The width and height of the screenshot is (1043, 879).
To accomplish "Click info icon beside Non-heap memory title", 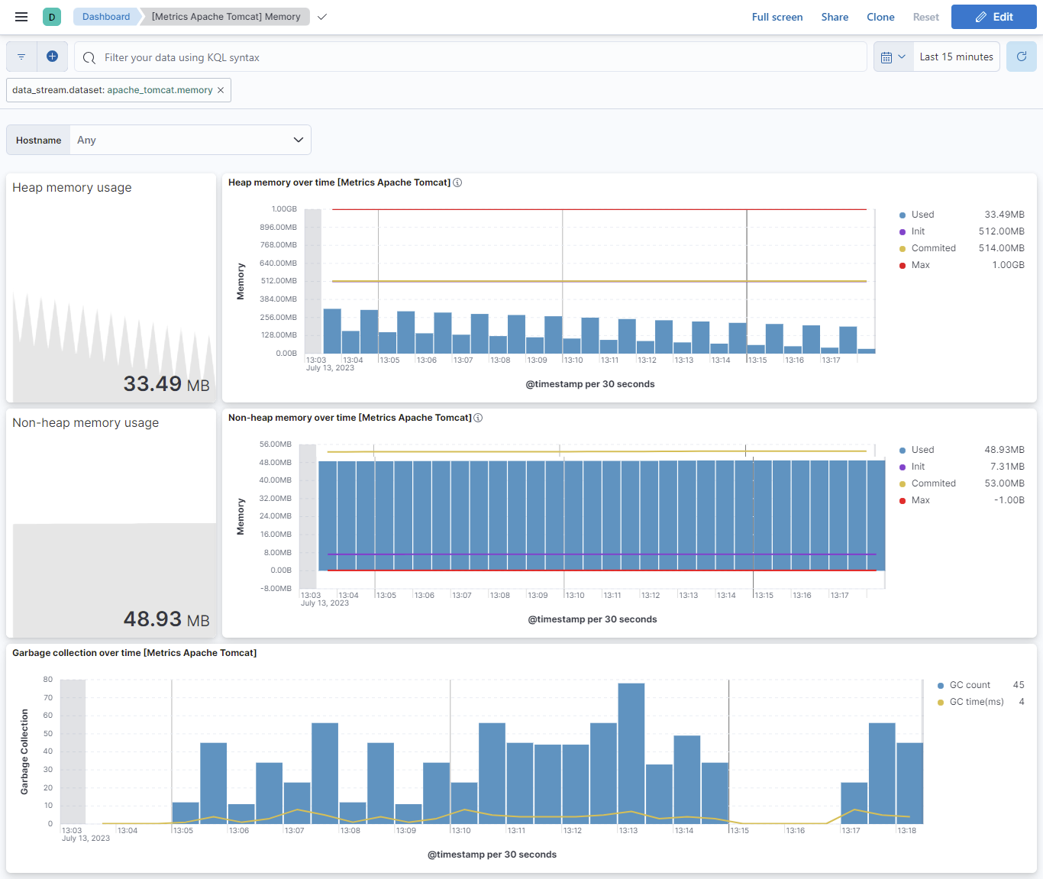I will 478,418.
